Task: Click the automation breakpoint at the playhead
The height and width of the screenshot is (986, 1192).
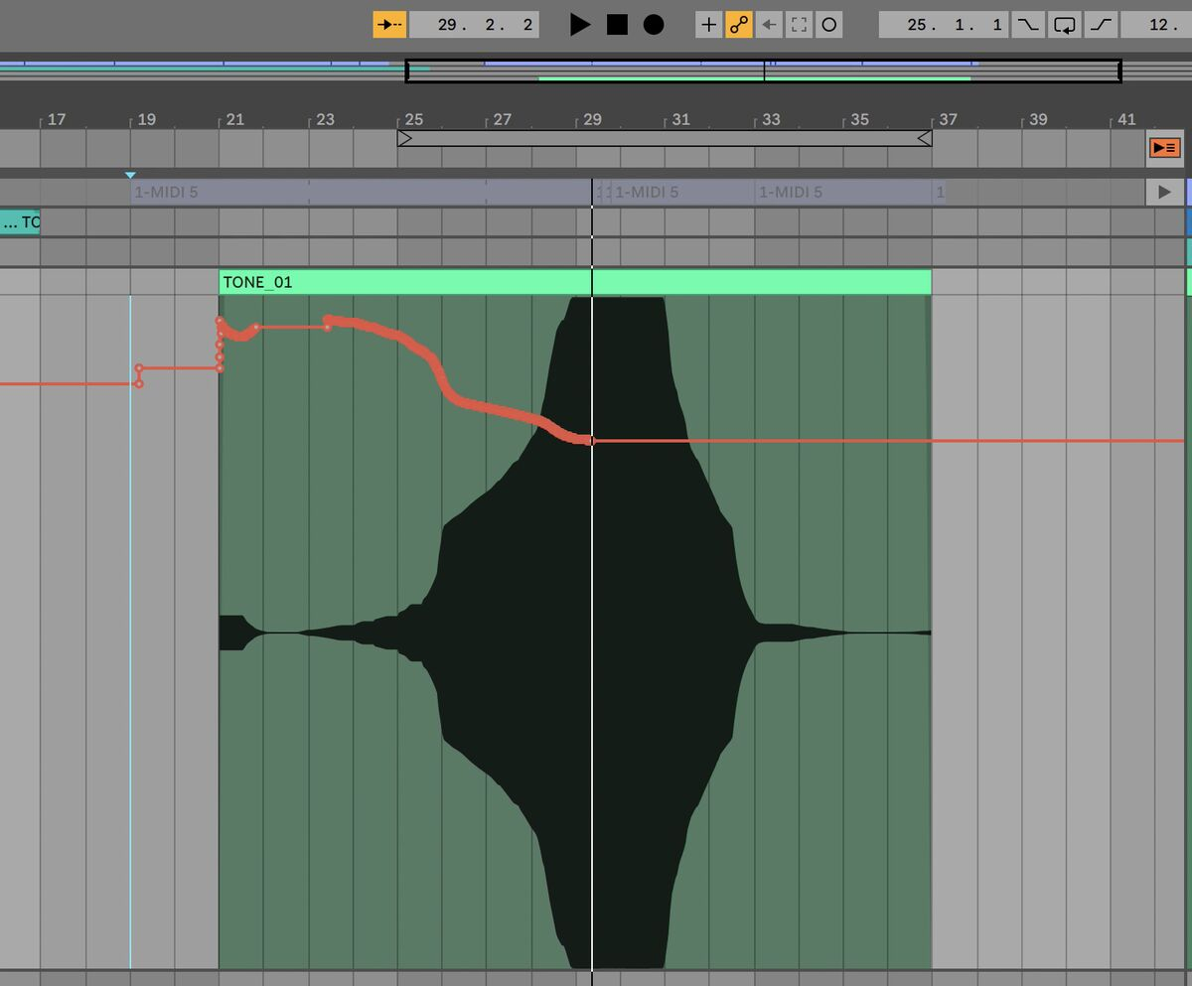Action: point(590,440)
